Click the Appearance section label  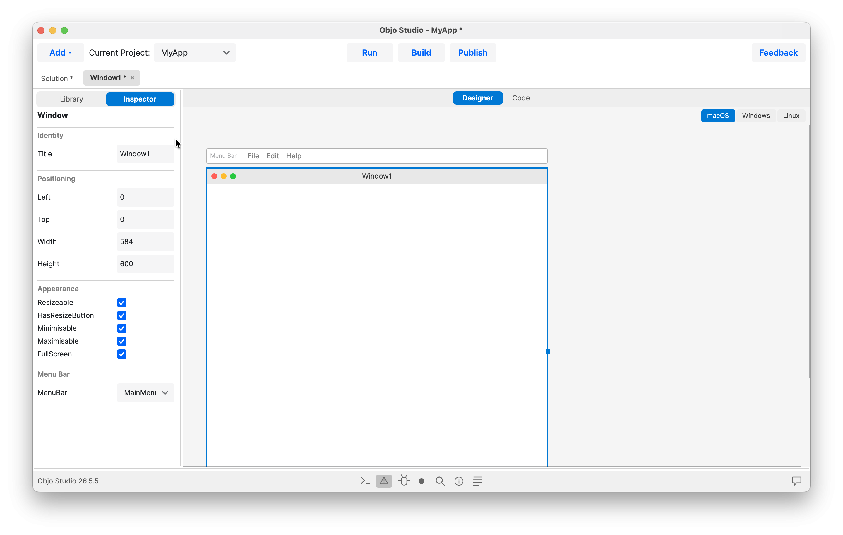pos(58,289)
